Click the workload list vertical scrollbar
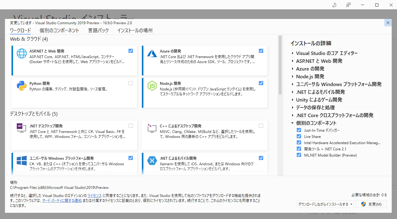This screenshot has height=219, width=397. 280,65
